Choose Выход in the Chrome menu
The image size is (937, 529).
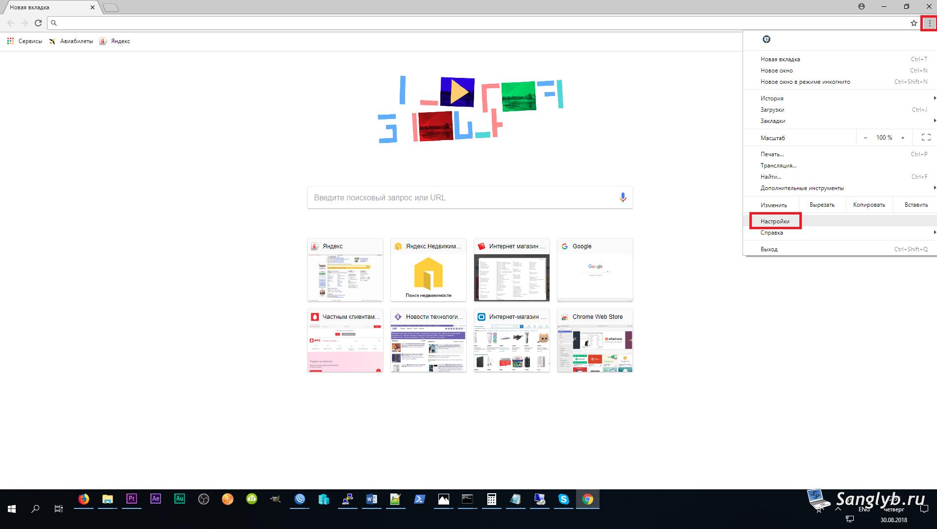click(840, 249)
